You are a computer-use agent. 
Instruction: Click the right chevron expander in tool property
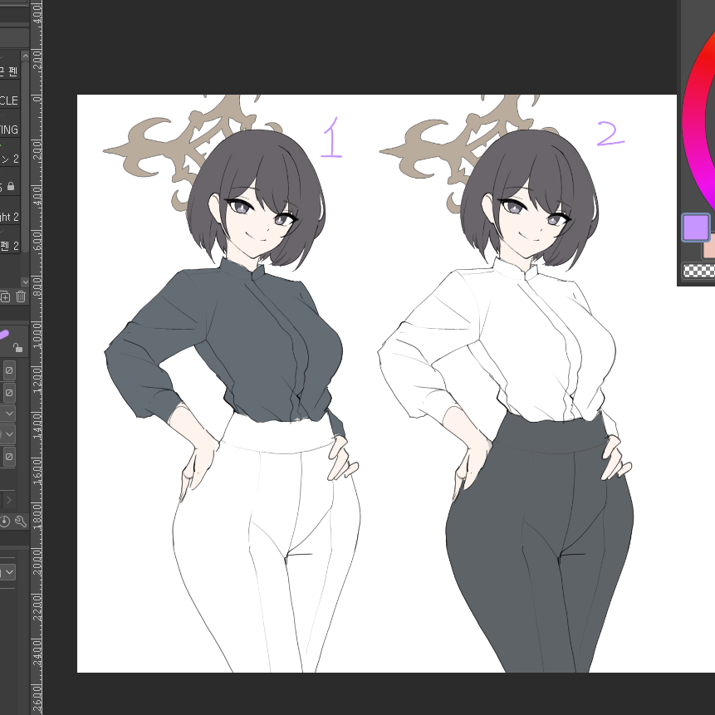click(9, 500)
